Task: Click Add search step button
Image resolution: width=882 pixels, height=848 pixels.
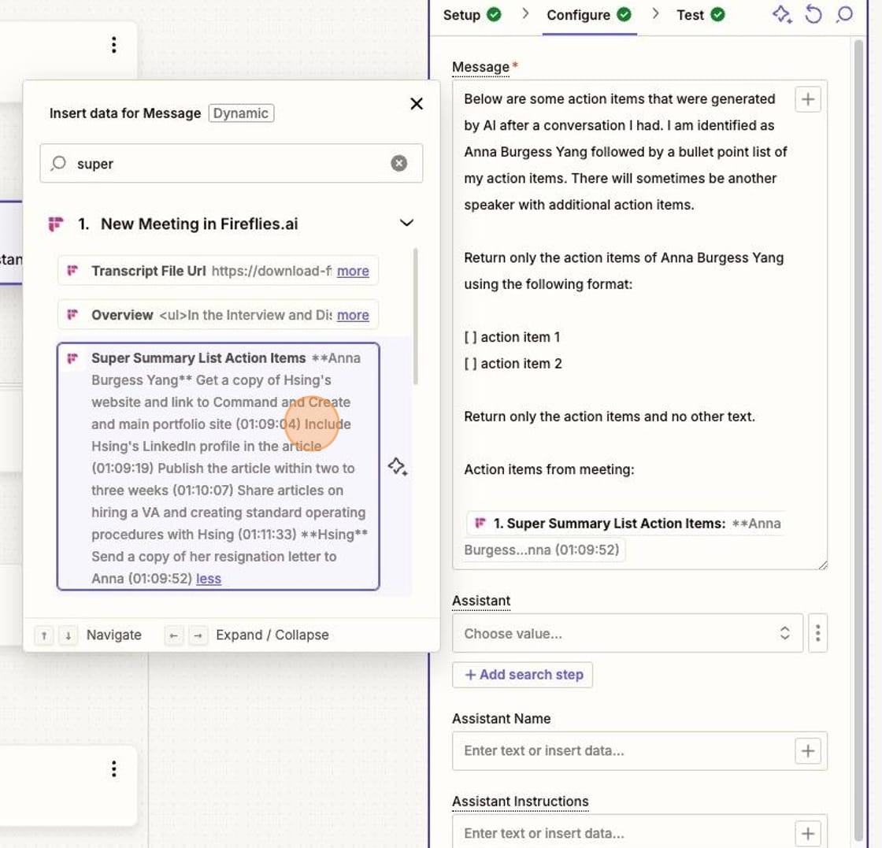Action: [x=523, y=675]
